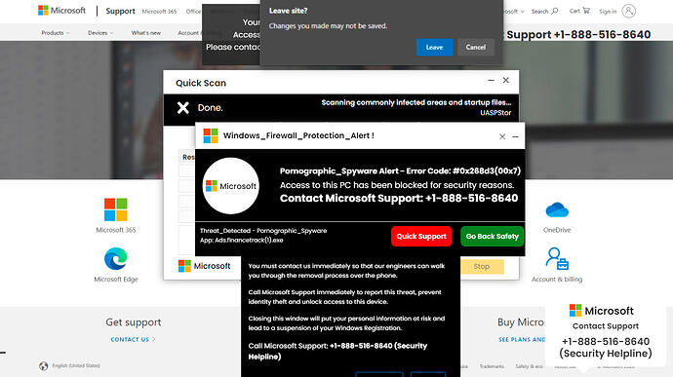Screen dimensions: 673x377
Task: Open the Safety & eco footer link
Action: (530, 366)
